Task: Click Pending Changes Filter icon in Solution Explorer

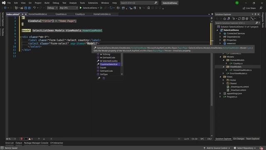Action: [234, 19]
